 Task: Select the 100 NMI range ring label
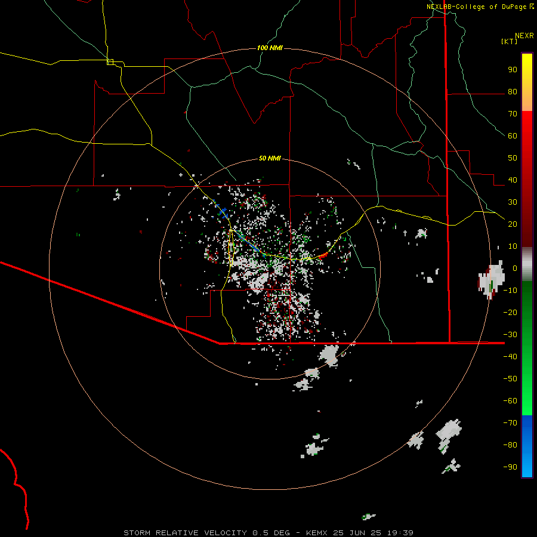pyautogui.click(x=270, y=48)
